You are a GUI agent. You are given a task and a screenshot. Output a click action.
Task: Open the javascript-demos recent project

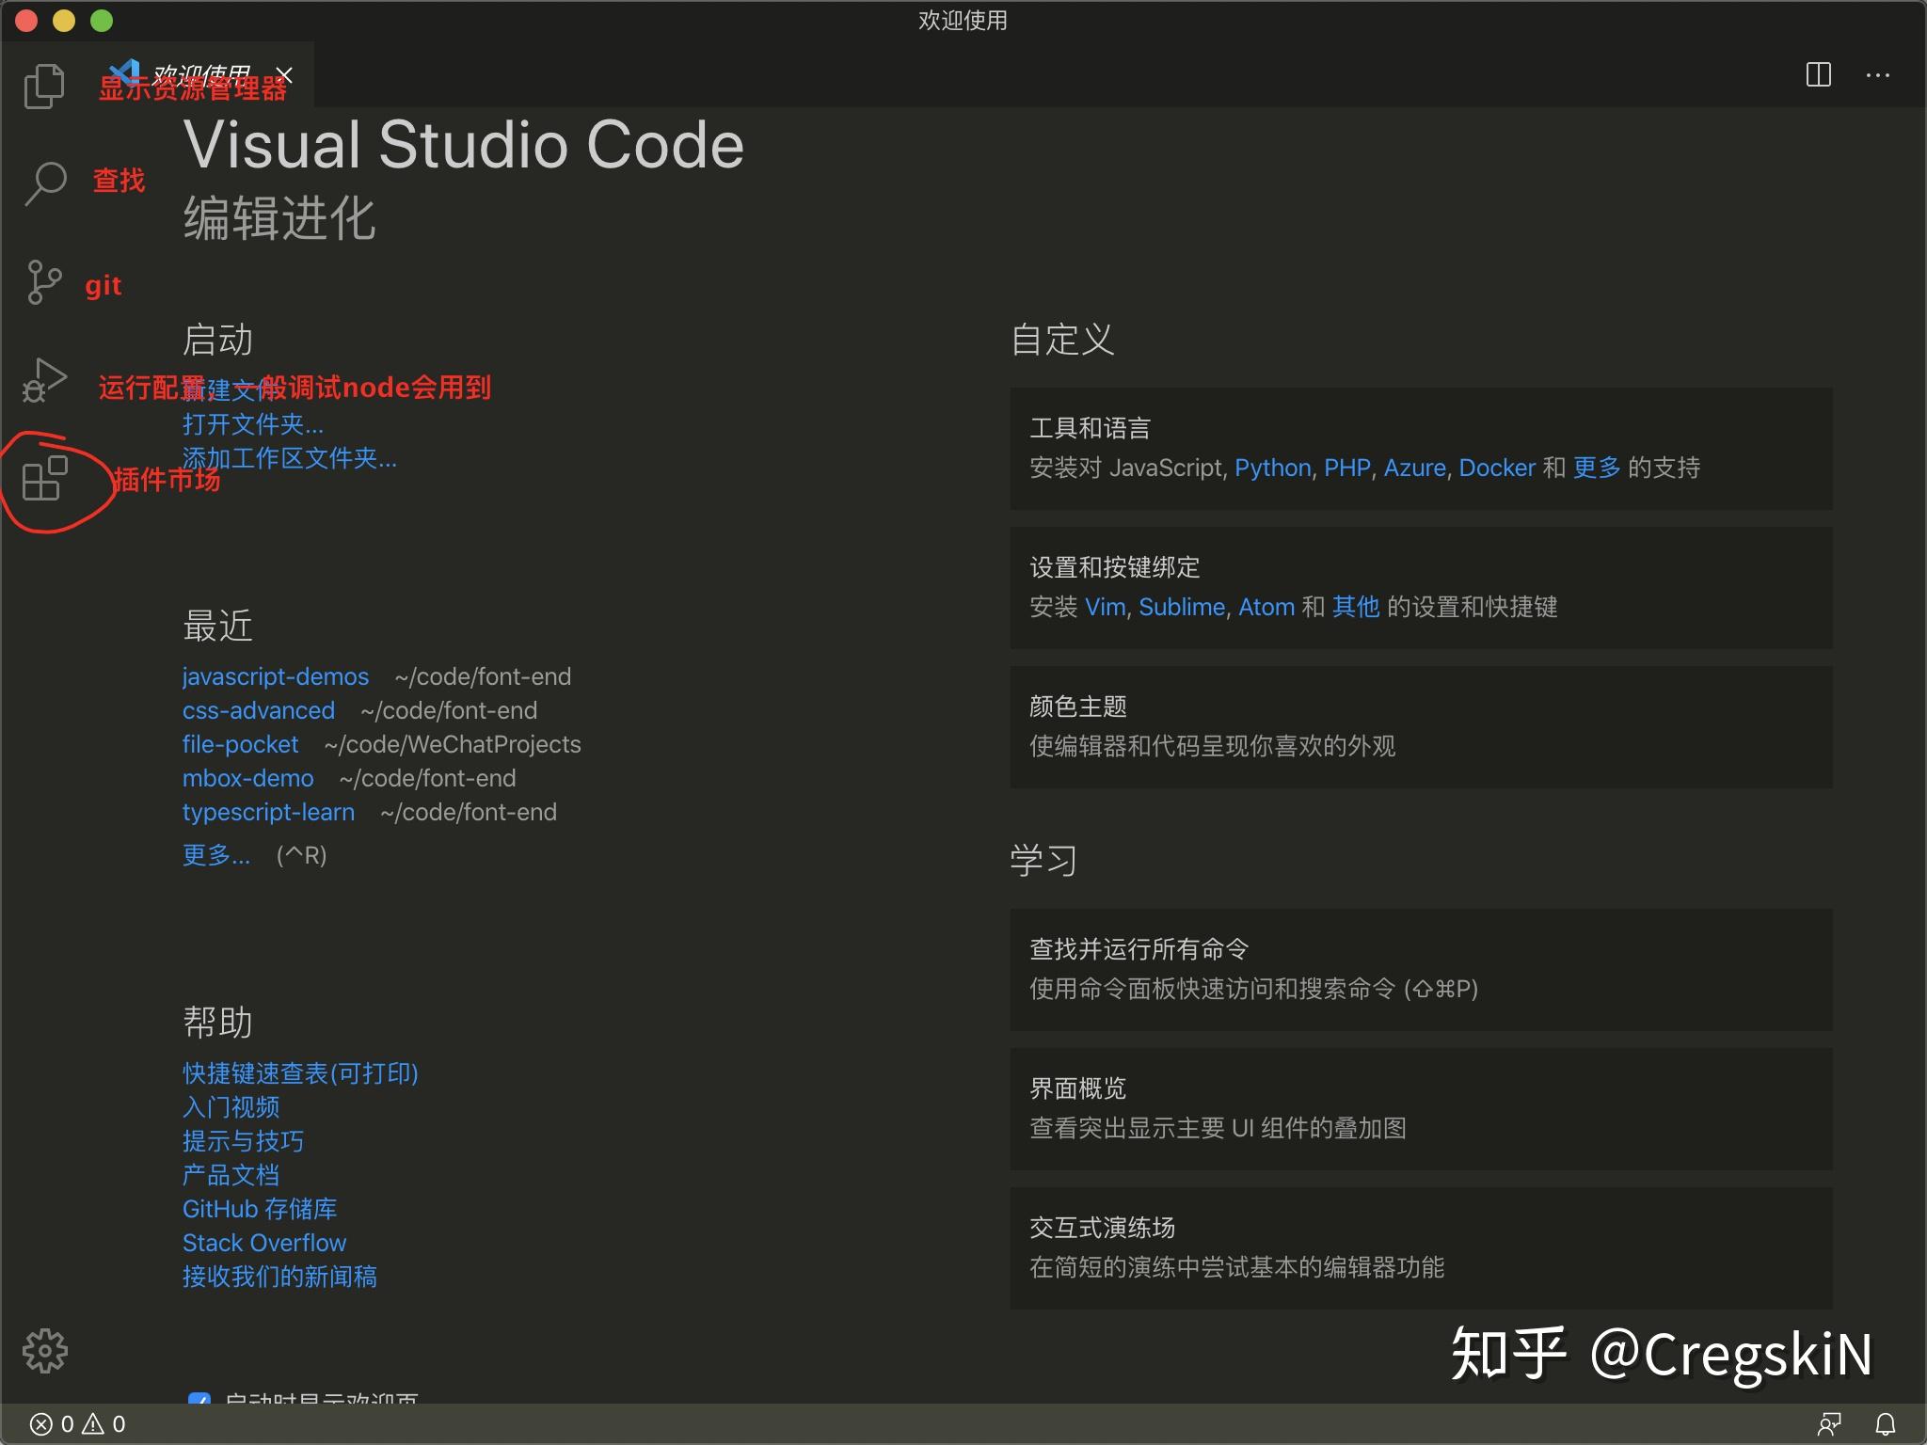275,676
